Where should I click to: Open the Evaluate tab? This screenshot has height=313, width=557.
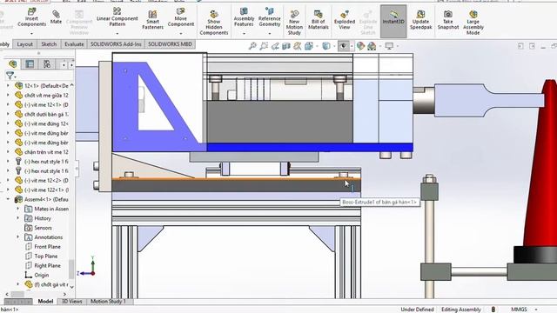pyautogui.click(x=74, y=44)
